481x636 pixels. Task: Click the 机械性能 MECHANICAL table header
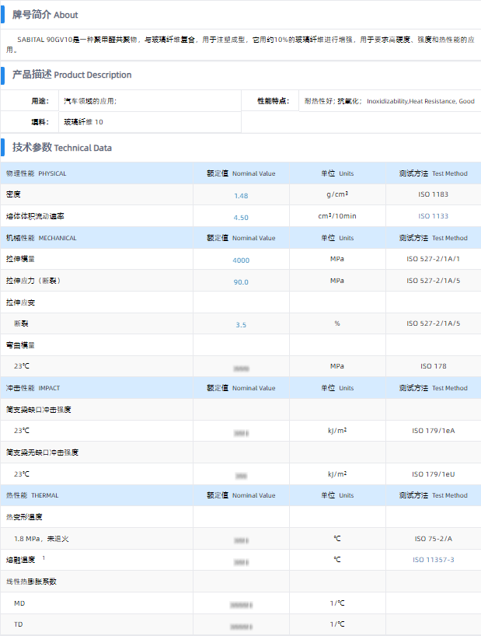click(41, 238)
